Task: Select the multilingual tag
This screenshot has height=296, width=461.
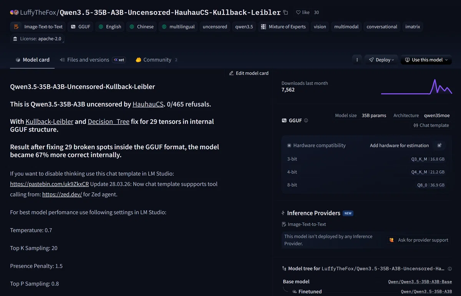Action: 178,27
